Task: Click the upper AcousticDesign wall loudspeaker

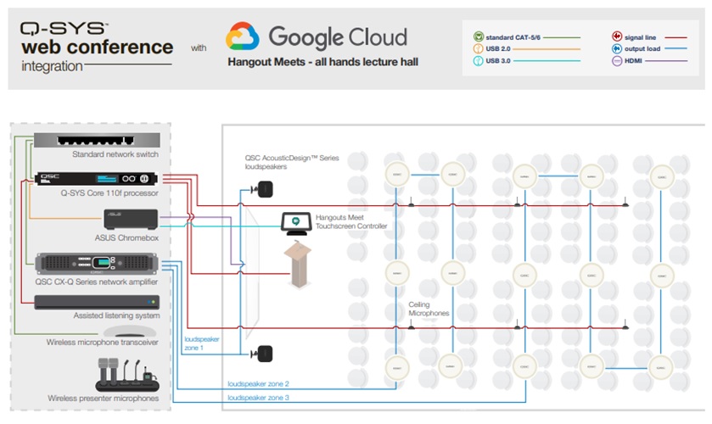Action: (x=262, y=189)
